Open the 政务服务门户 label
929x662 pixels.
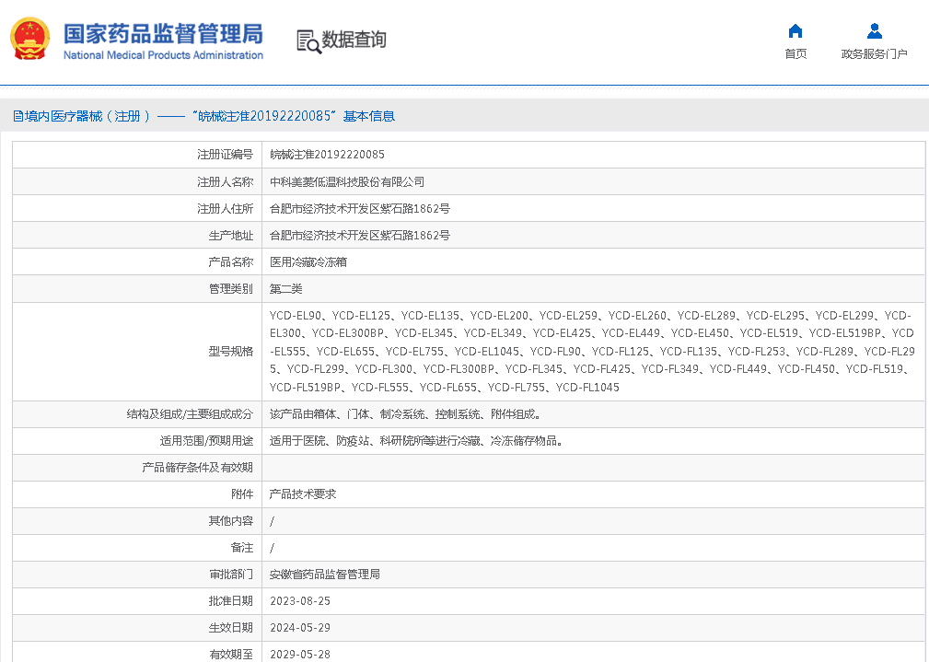point(874,54)
